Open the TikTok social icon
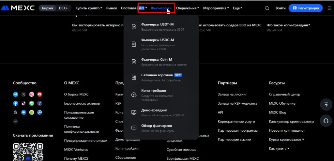Screen dimensions: 334x161 23,103
